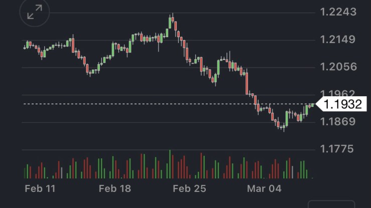Click the 1.2056 axis price level
371x208 pixels.
tap(338, 67)
